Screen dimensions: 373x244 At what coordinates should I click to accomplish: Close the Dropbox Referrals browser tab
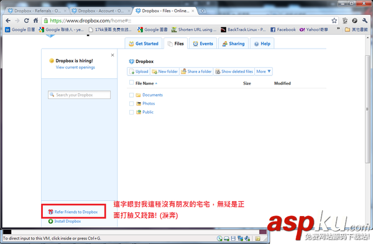65,11
